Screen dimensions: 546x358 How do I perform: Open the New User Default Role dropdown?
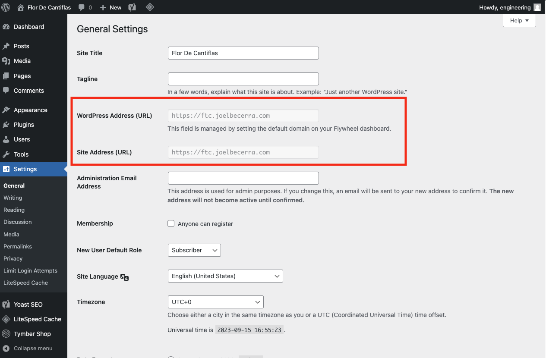[194, 250]
